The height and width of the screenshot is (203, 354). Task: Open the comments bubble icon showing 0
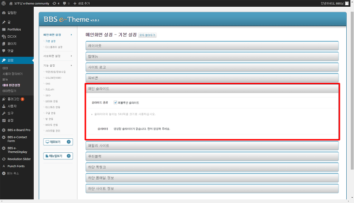tap(66, 4)
